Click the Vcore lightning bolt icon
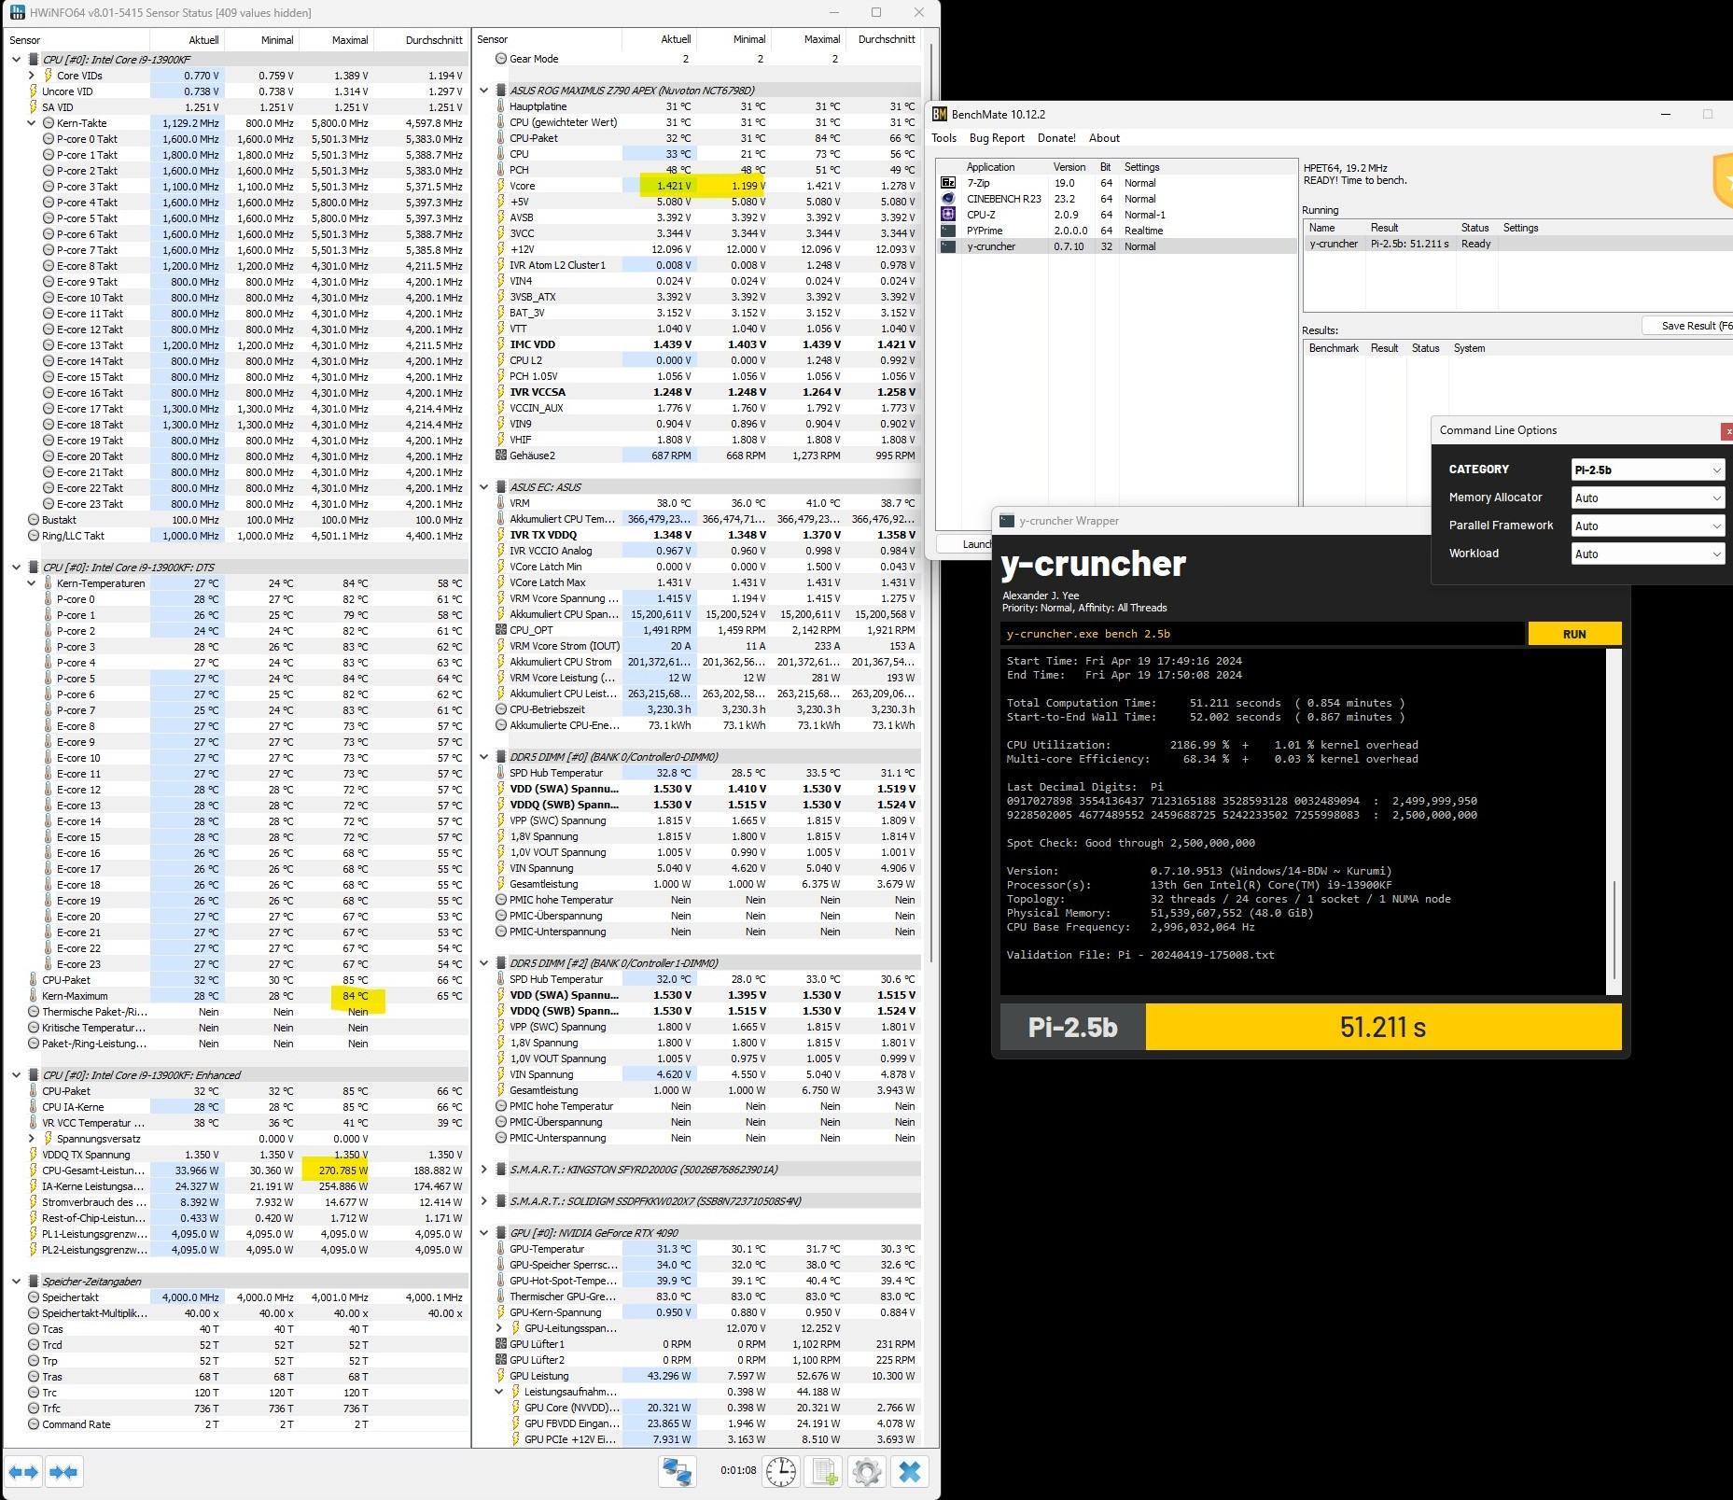Screen dimensions: 1733x1500 tap(501, 186)
